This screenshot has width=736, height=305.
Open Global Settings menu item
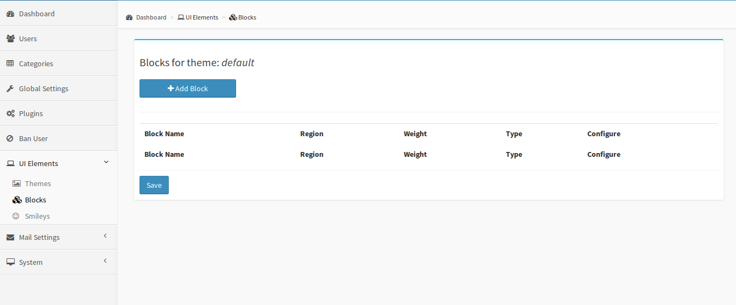pos(59,88)
